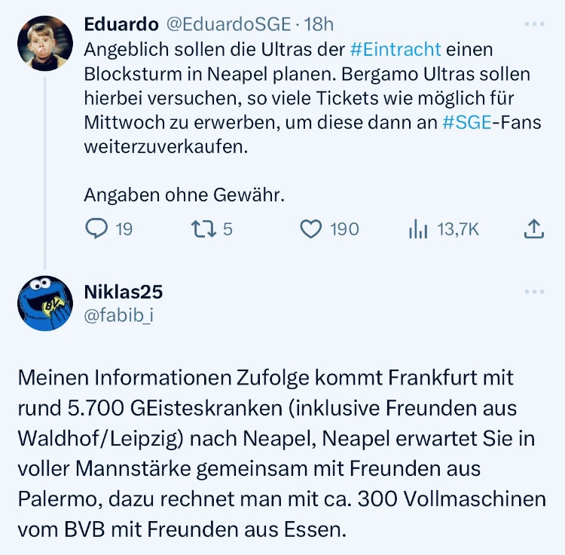Screen dimensions: 565x555
Task: Open Niklas25's Cookie Monster avatar
Action: click(44, 302)
